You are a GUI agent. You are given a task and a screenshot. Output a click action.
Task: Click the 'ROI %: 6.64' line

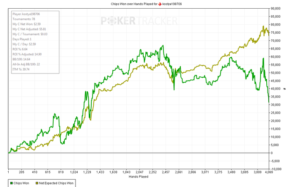pos(20,49)
